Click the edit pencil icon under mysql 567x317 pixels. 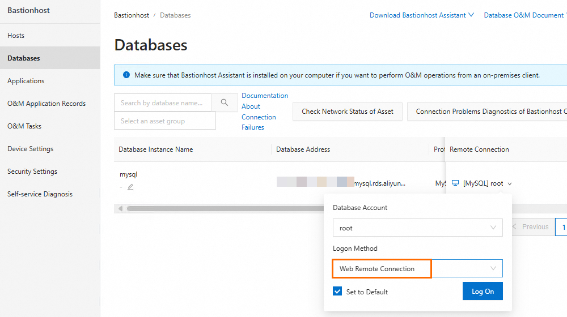130,187
